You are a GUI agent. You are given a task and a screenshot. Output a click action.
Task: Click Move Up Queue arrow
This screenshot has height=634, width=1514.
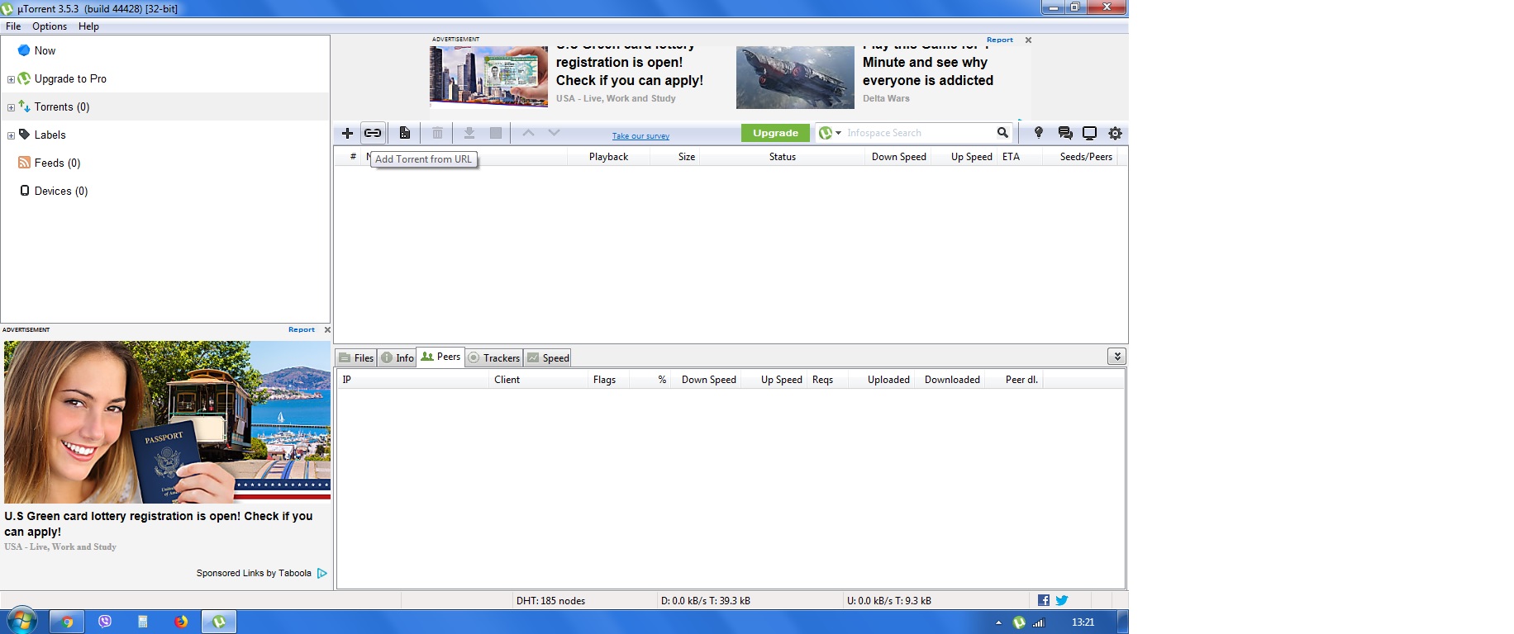(528, 133)
